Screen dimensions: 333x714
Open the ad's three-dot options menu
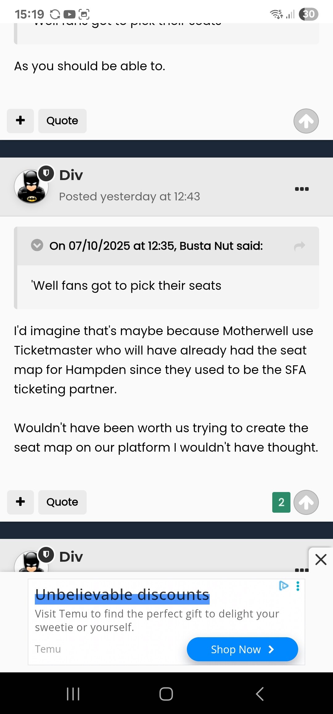(298, 586)
